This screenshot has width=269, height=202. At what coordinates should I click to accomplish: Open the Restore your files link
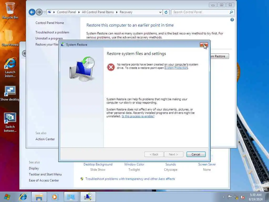(47, 44)
